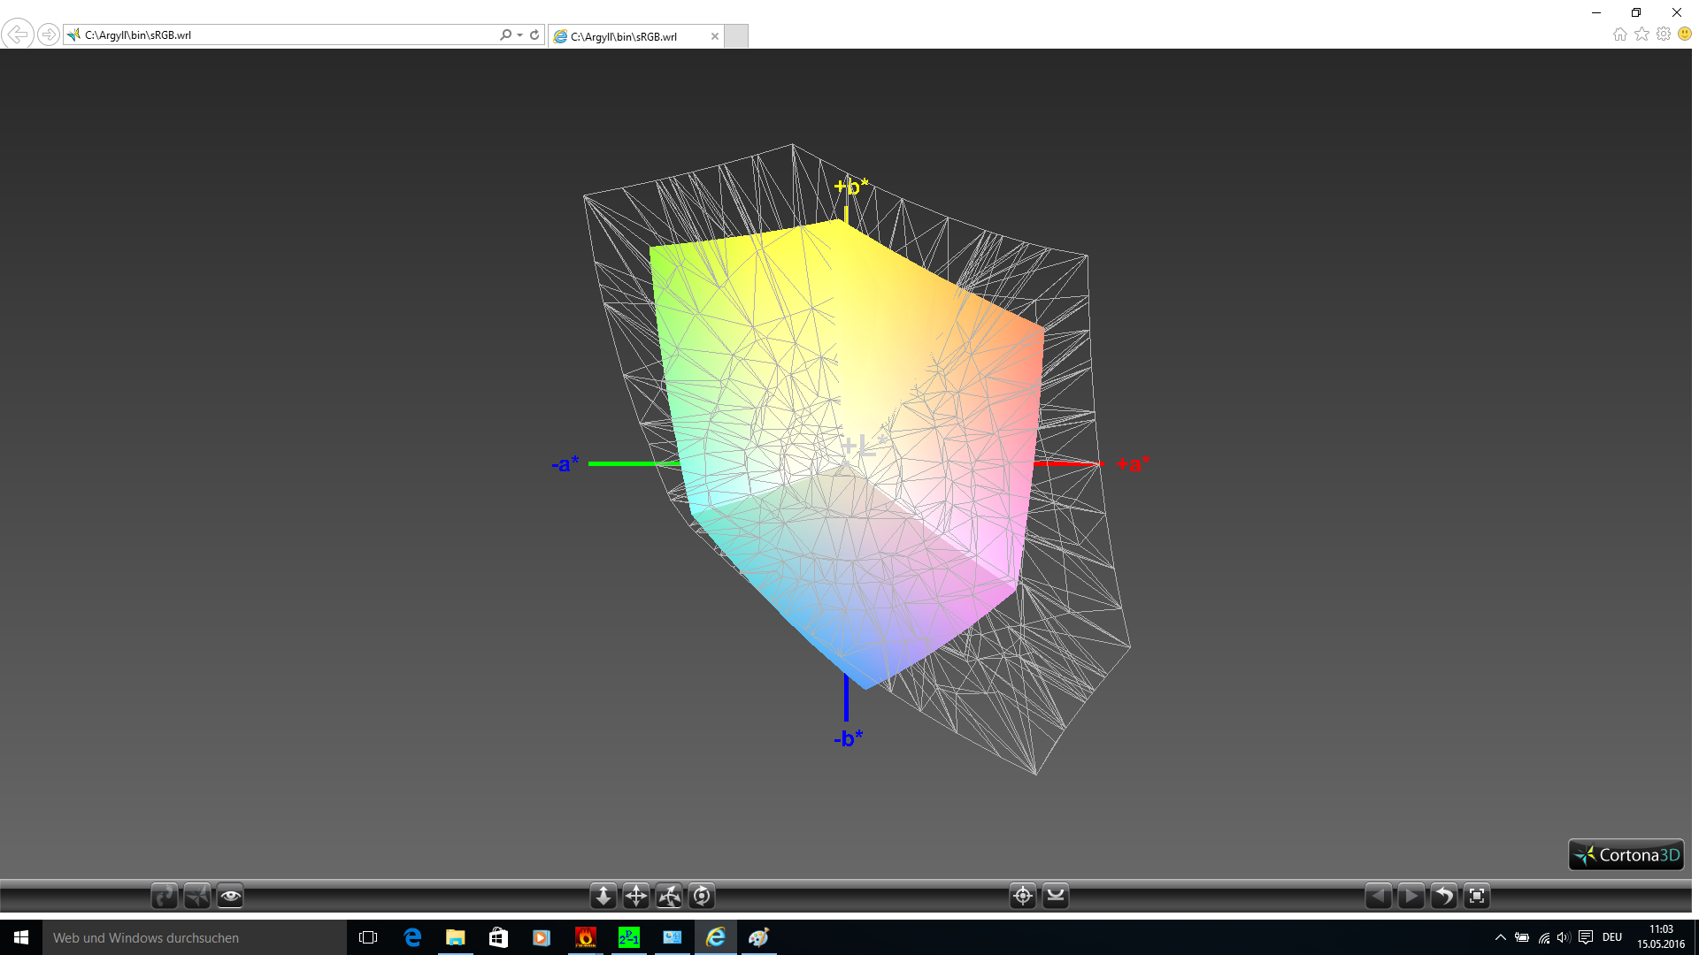
Task: Select the Fly navigation mode button
Action: pos(197,897)
